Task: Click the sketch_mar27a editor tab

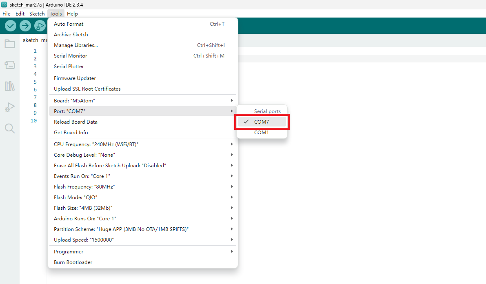Action: coord(35,40)
